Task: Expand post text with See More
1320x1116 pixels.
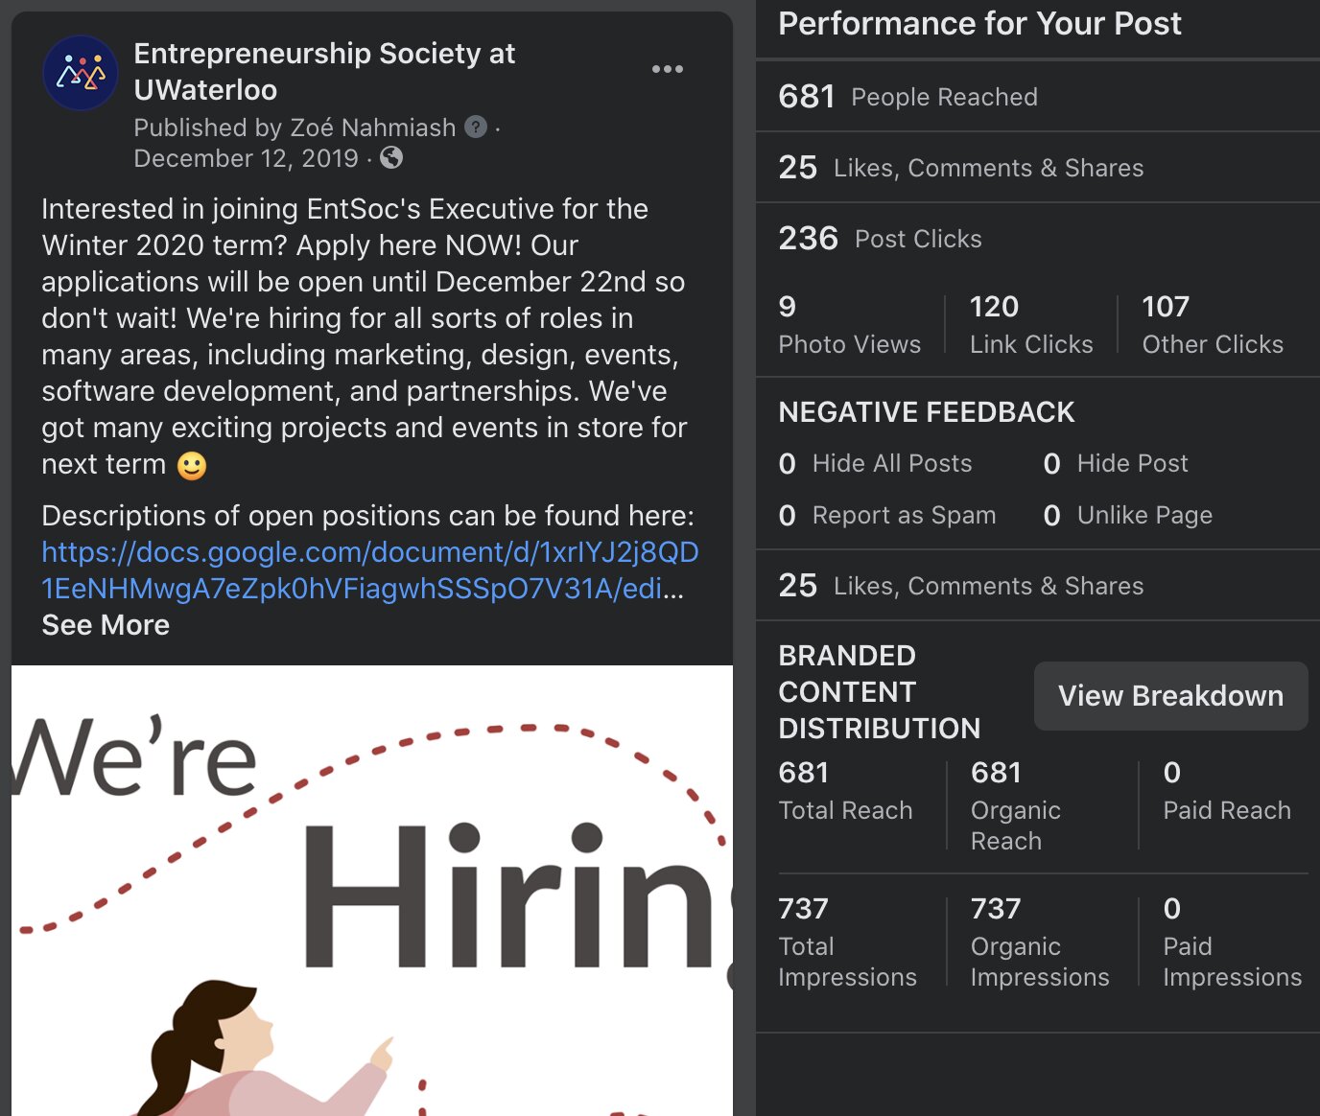Action: pos(106,625)
